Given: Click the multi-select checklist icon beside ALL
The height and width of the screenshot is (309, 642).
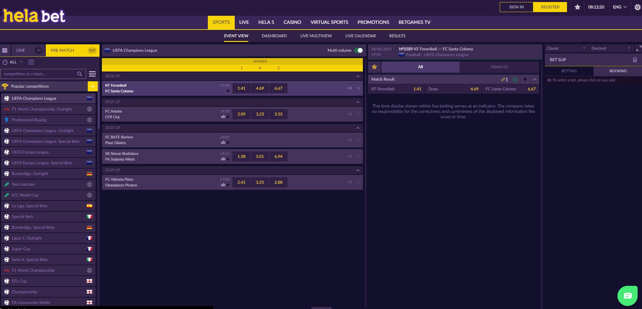Looking at the screenshot, I should click(31, 62).
